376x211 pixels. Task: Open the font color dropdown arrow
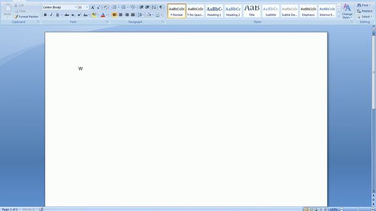(107, 15)
